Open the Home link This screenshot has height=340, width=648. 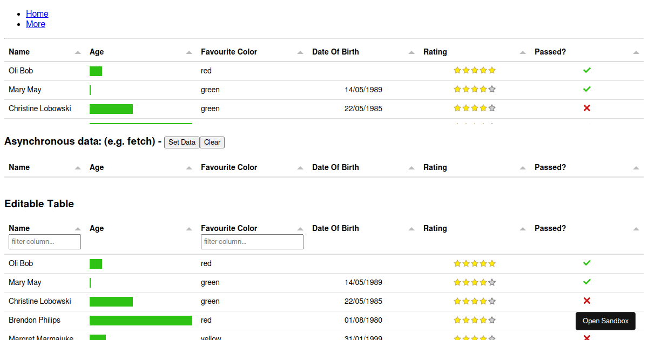[37, 13]
